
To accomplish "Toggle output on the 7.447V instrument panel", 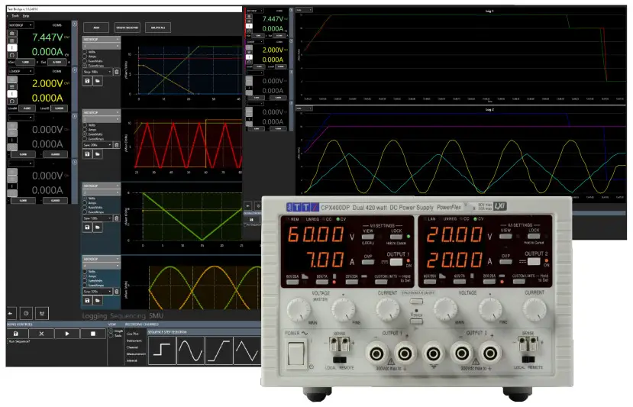I will click(x=12, y=47).
